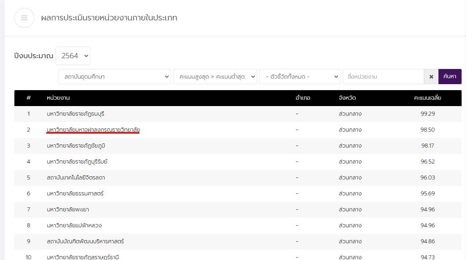
Task: Open the hamburger menu icon
Action: 24,18
